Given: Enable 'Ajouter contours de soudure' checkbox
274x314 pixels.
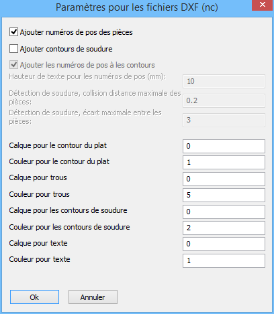Looking at the screenshot, I should coord(13,49).
